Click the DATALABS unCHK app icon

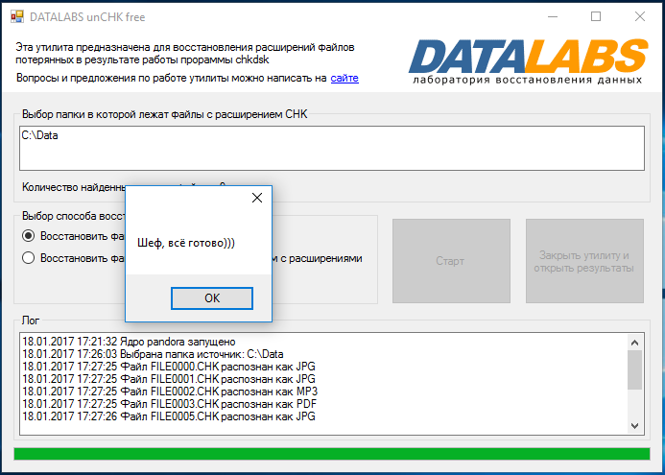17,17
